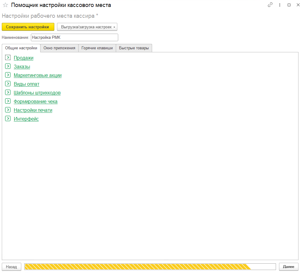The width and height of the screenshot is (303, 273).
Task: Click the striped yellow progress bar
Action: tap(150, 267)
